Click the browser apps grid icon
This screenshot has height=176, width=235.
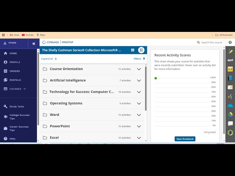tap(3, 35)
